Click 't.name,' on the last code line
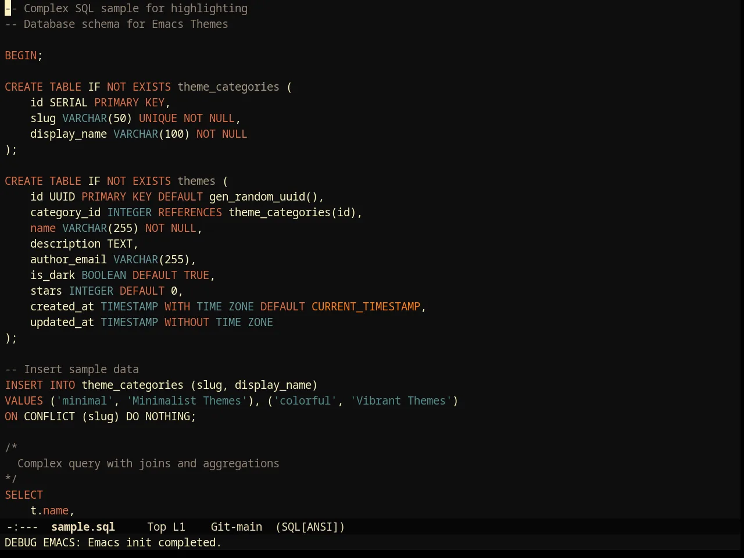744x558 pixels. (52, 510)
